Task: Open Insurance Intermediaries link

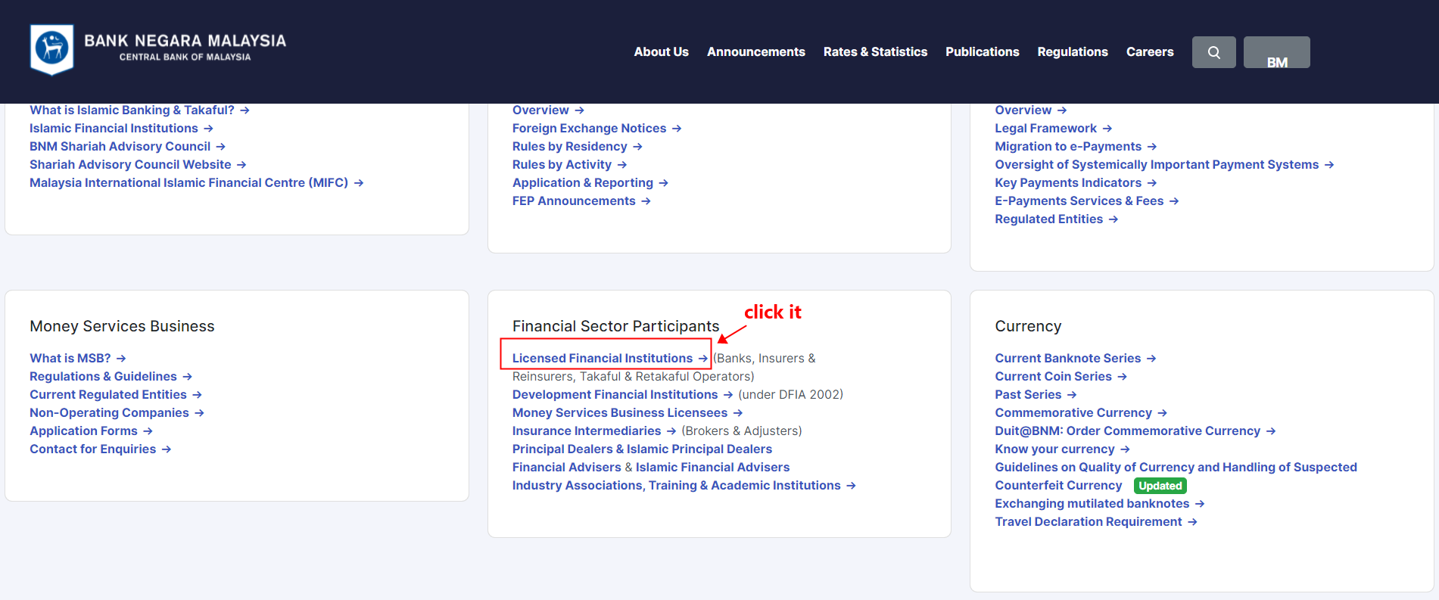Action: click(594, 431)
